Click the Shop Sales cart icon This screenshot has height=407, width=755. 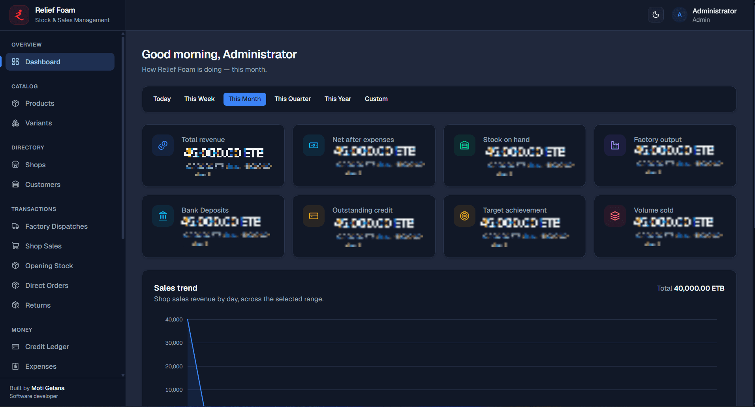coord(15,246)
